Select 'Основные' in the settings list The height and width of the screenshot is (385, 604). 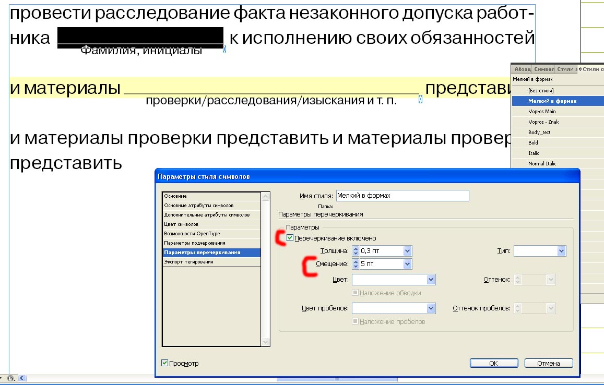pyautogui.click(x=211, y=196)
